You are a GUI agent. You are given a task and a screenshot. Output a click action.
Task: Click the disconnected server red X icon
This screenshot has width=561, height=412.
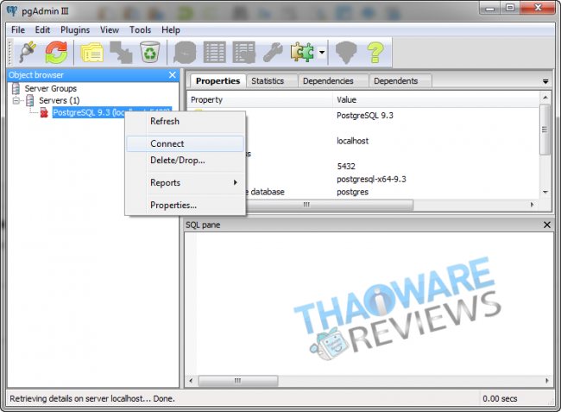(44, 113)
